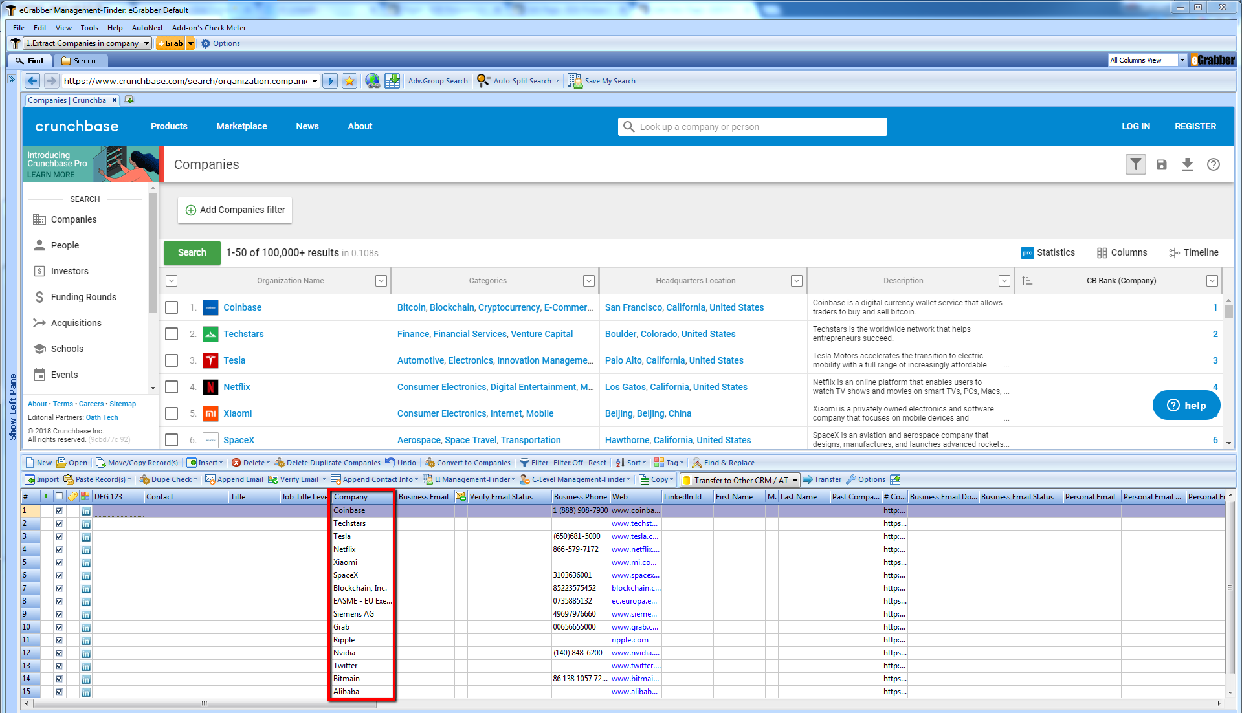Viewport: 1242px width, 713px height.
Task: Open Transfer to Other CRM dropdown
Action: [x=795, y=480]
